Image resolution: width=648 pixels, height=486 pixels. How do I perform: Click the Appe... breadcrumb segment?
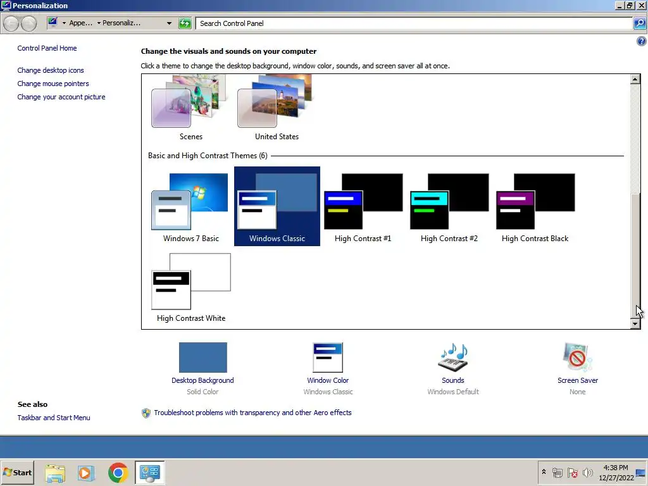(x=80, y=23)
